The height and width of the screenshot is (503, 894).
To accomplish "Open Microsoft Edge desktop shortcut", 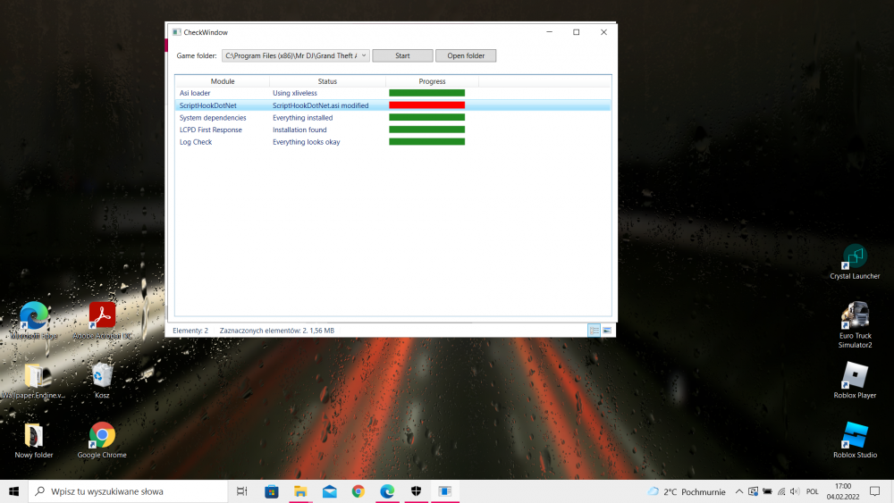I will 34,321.
